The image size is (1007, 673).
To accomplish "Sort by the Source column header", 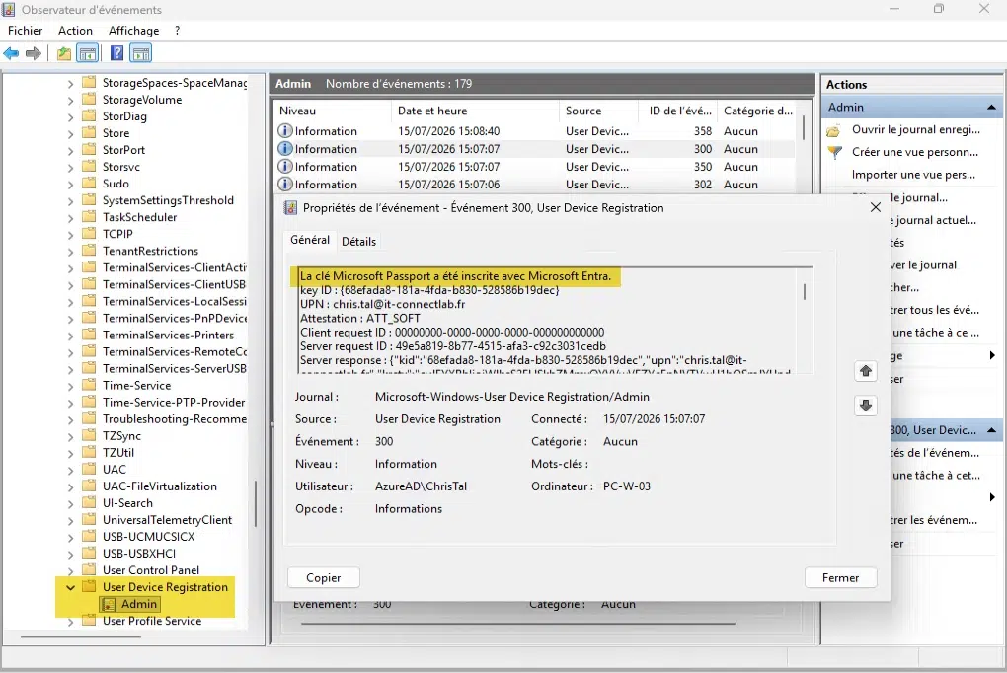I will coord(598,111).
